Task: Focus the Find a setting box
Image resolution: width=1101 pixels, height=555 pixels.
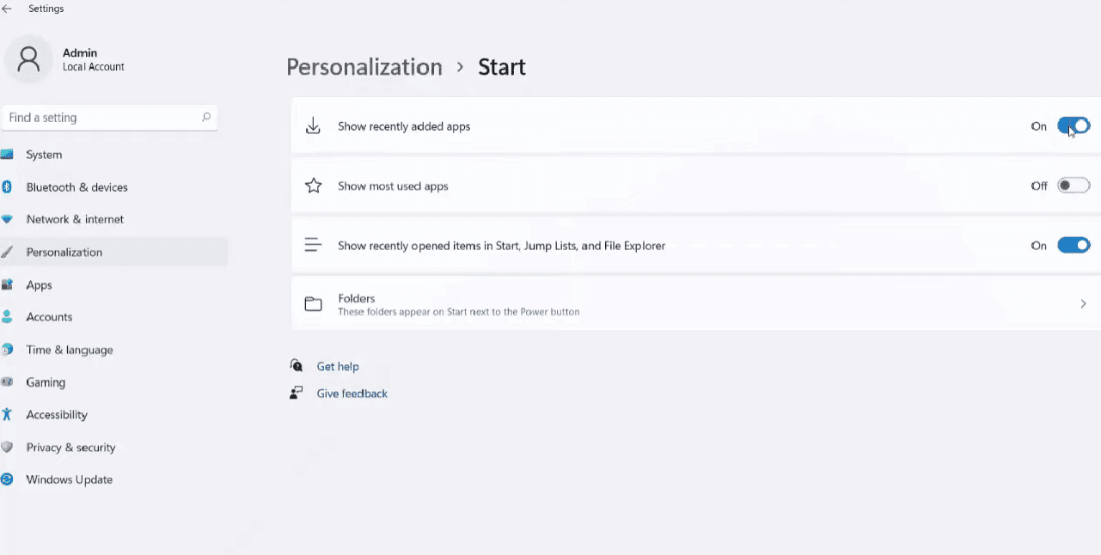Action: [x=109, y=118]
